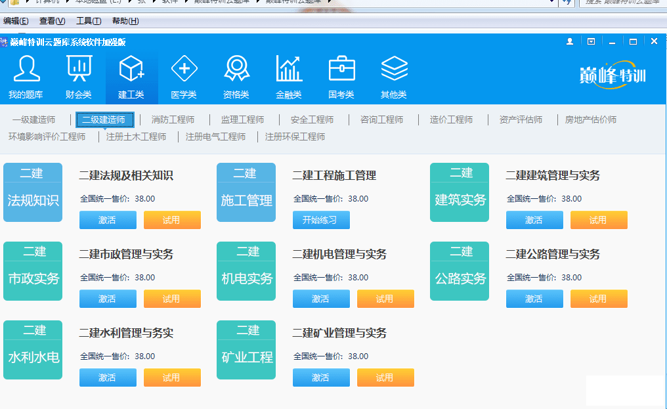Click the 二建工程施工管理 title text
Viewport: 667px width, 409px height.
click(334, 175)
